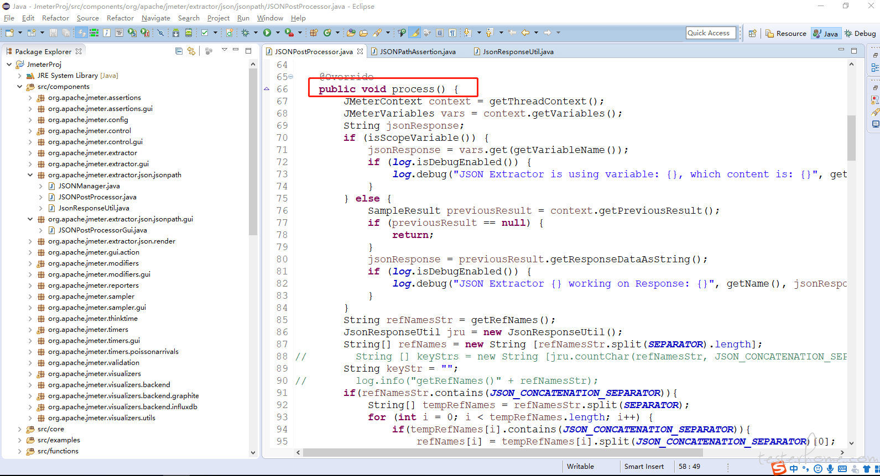Click the New Java Class icon

(x=327, y=33)
